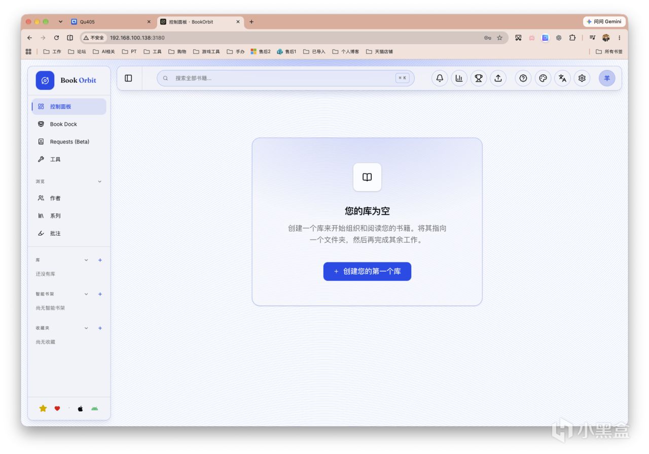The height and width of the screenshot is (454, 649).
Task: Open 批注 in the sidebar
Action: [x=69, y=233]
